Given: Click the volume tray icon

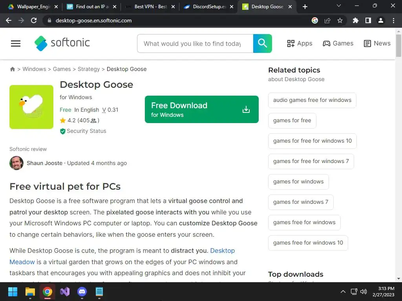Looking at the screenshot, I should (364, 292).
